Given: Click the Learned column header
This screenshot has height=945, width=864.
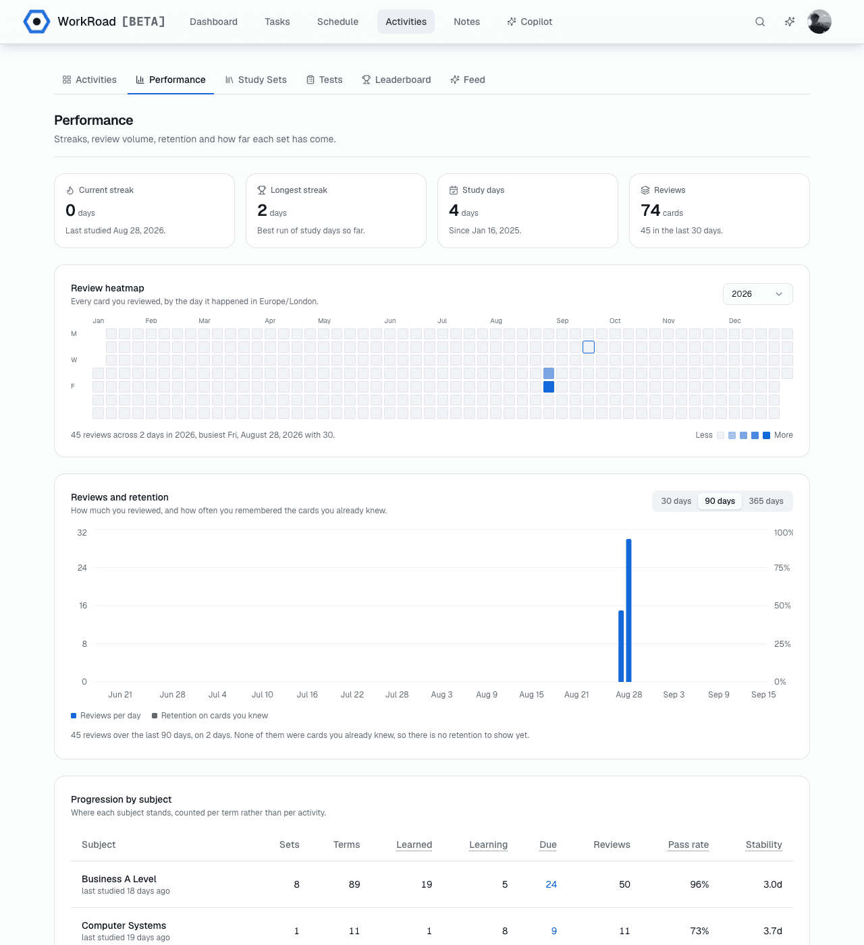Looking at the screenshot, I should click(x=414, y=844).
